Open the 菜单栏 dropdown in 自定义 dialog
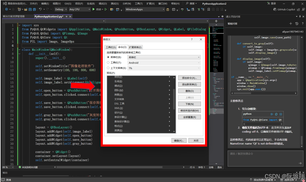 (164, 57)
